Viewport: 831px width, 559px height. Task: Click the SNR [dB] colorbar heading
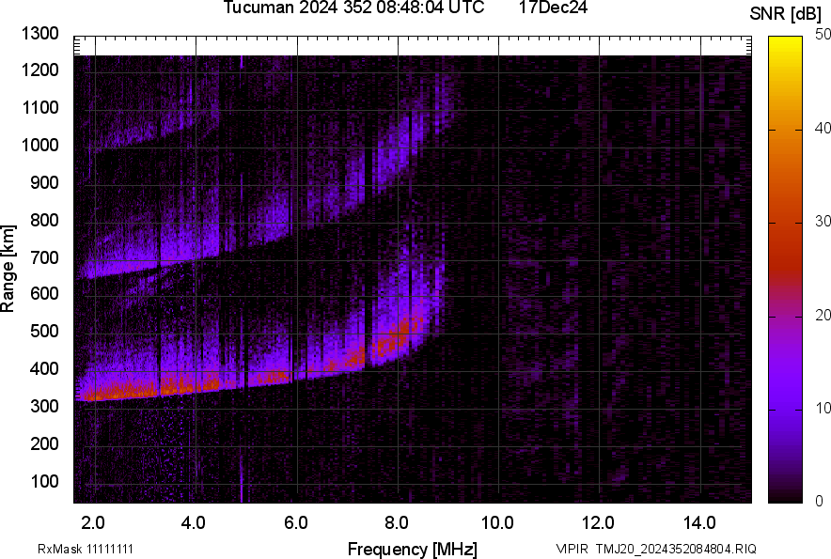(x=786, y=14)
